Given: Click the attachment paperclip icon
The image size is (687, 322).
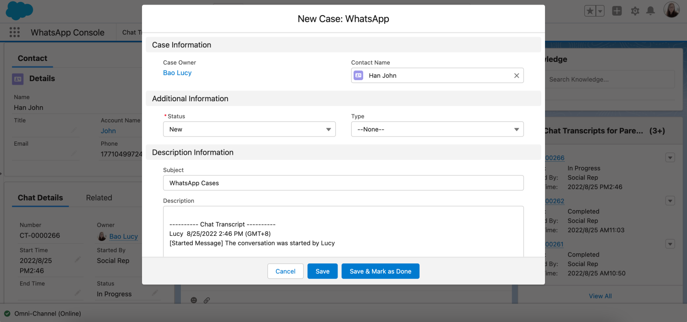Looking at the screenshot, I should pyautogui.click(x=207, y=300).
